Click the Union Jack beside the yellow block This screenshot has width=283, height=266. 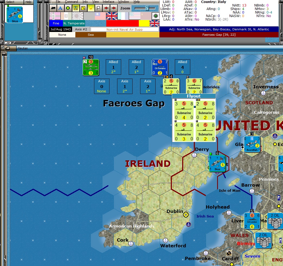tap(155, 23)
